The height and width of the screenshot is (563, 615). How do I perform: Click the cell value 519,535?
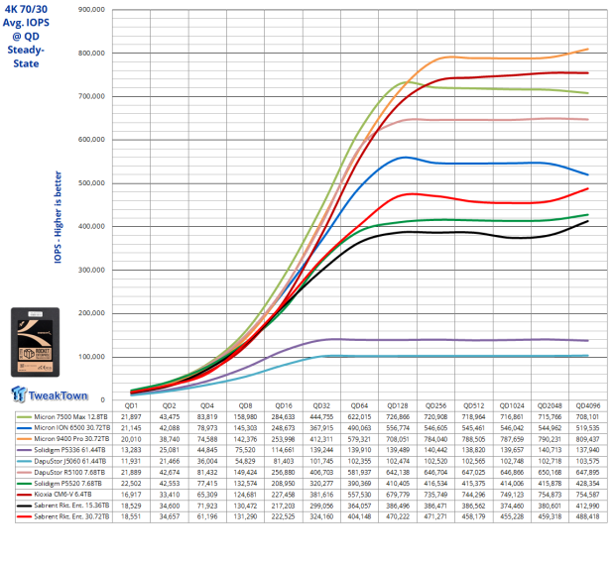click(587, 428)
